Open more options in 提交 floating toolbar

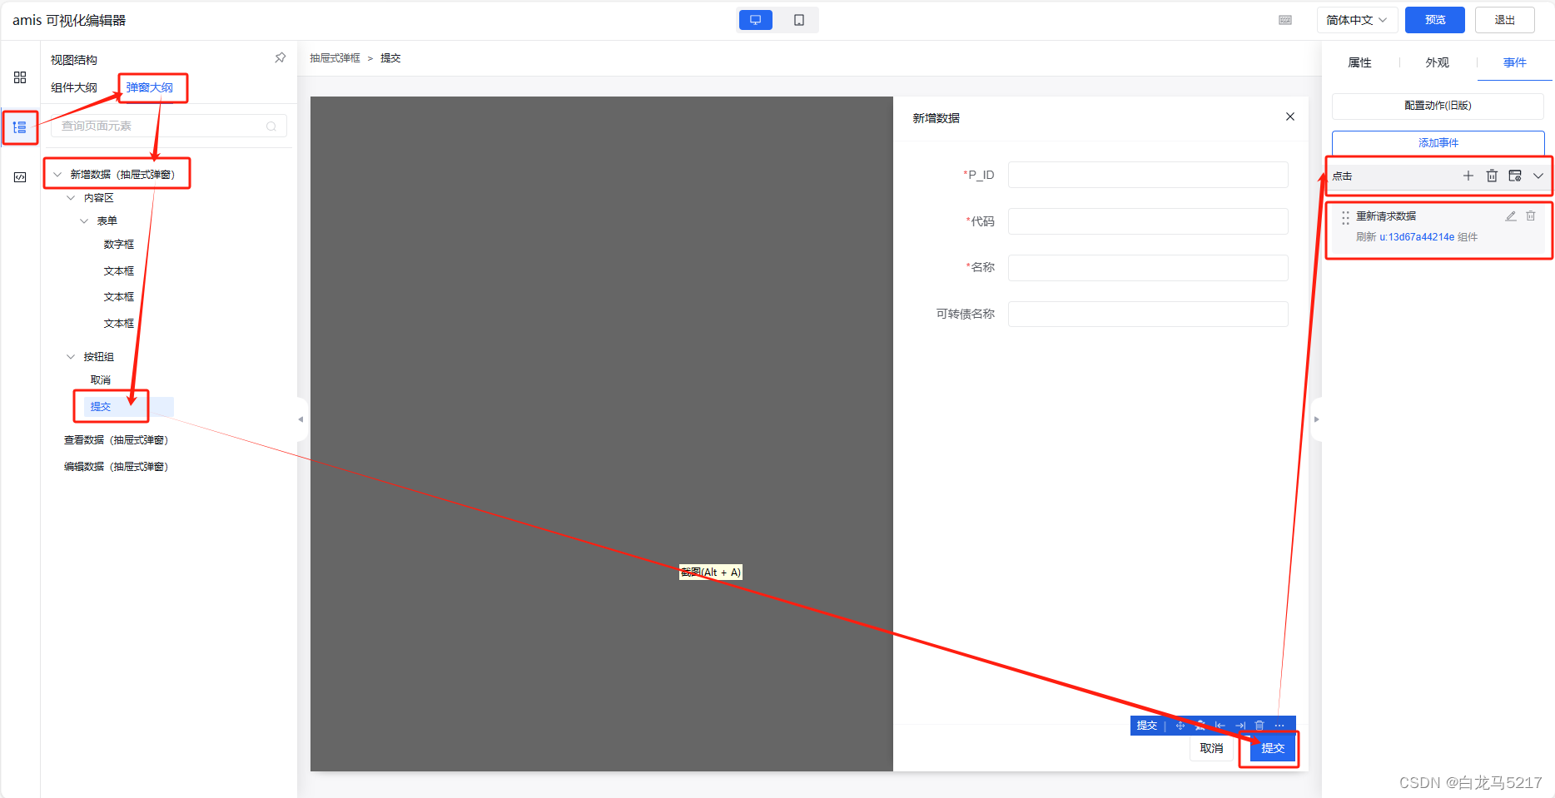pyautogui.click(x=1279, y=726)
